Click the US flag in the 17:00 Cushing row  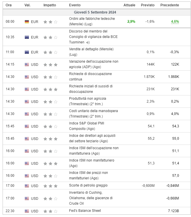(x=27, y=198)
